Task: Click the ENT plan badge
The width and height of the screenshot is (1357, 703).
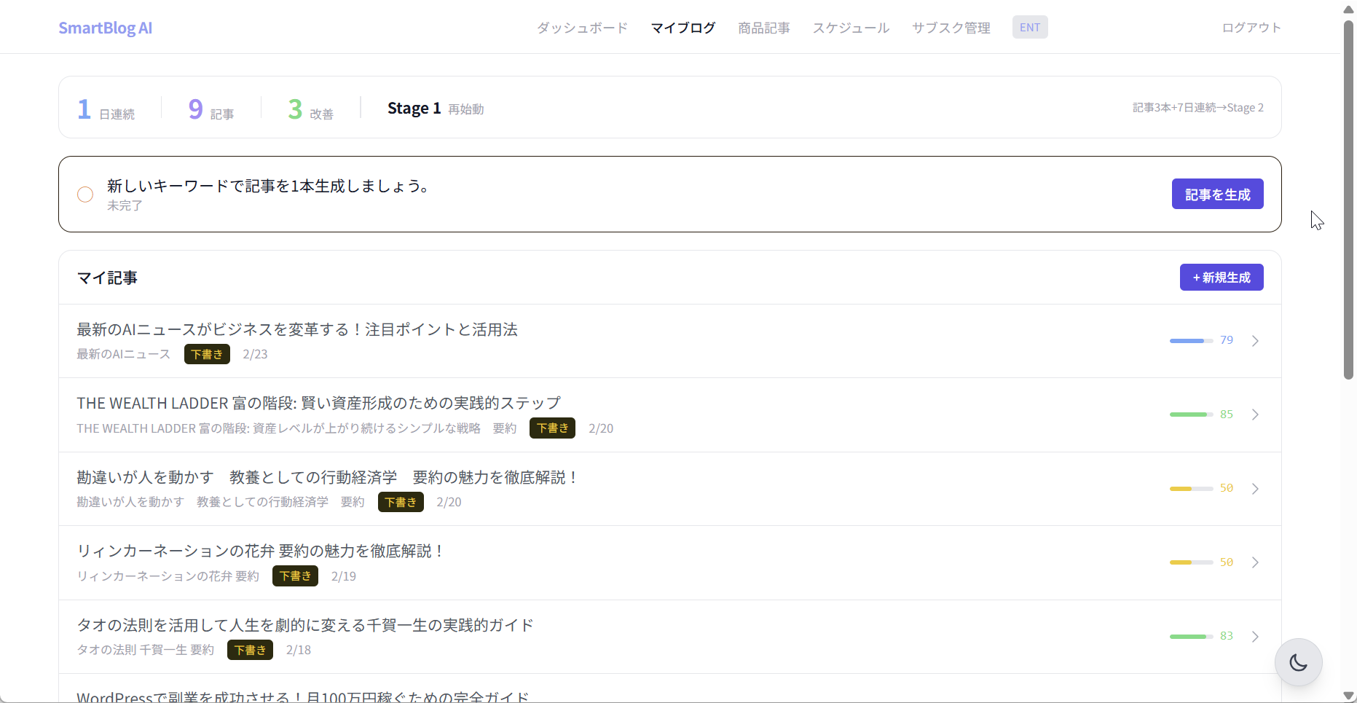Action: [x=1029, y=28]
